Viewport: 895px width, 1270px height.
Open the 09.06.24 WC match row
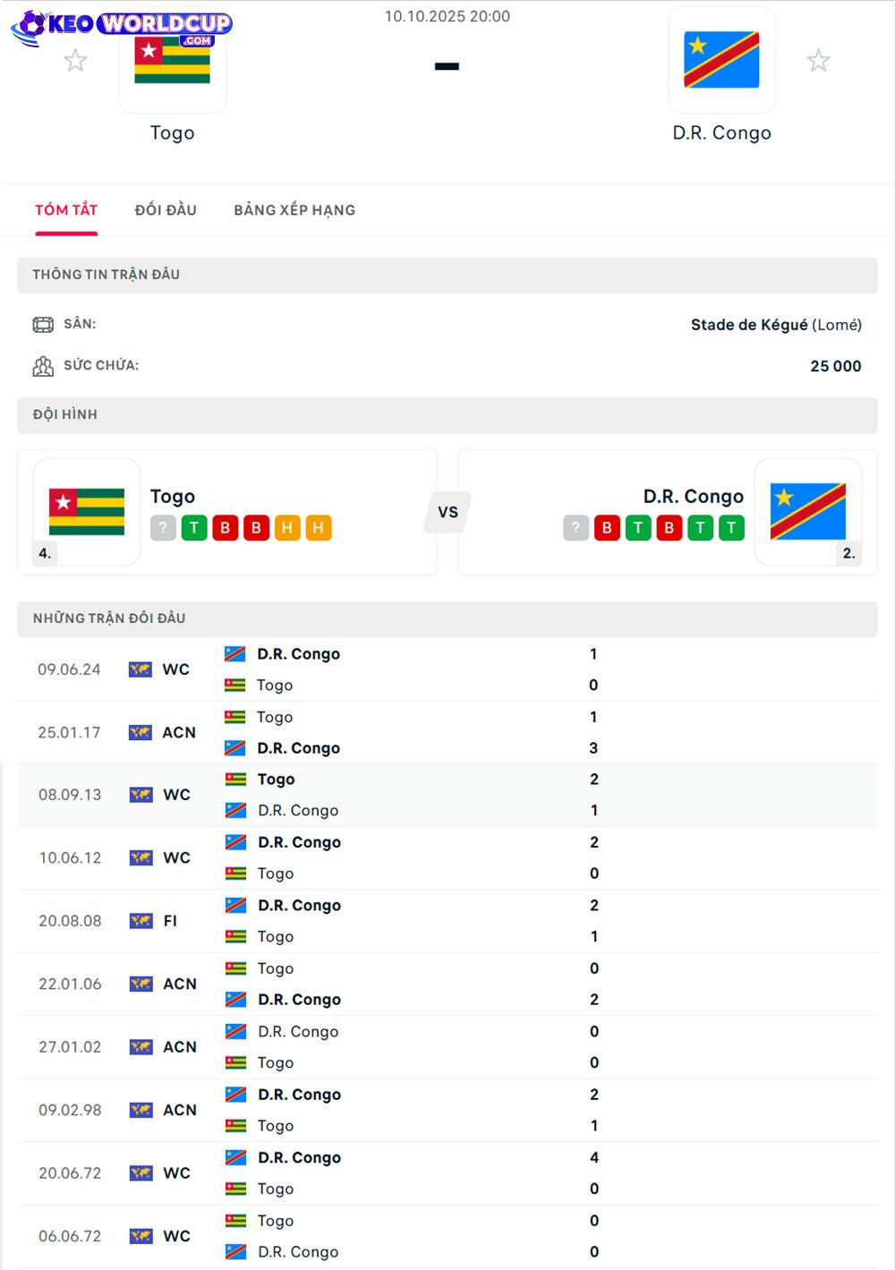tap(447, 669)
